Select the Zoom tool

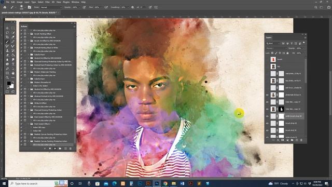point(7,77)
